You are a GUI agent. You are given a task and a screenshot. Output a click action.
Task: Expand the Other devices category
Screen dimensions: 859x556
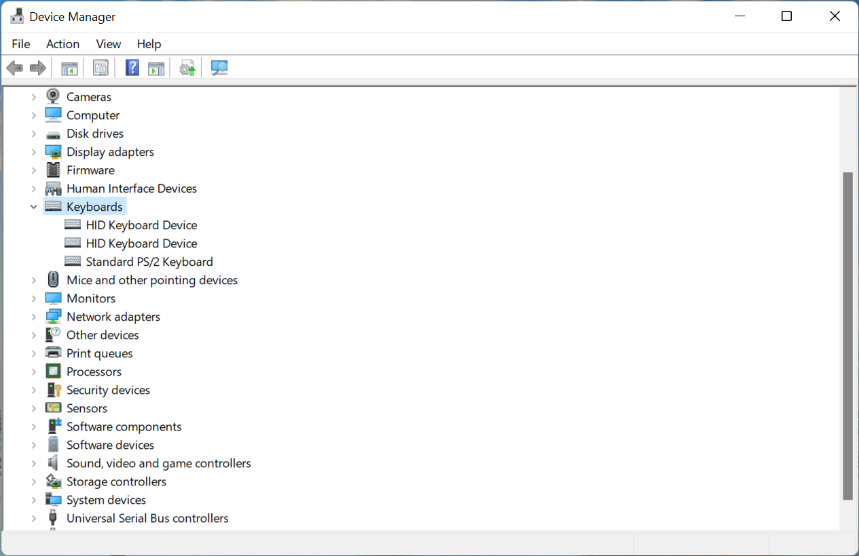pos(33,335)
